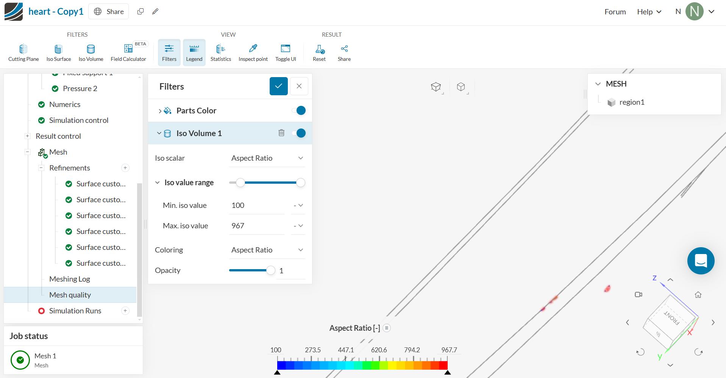
Task: Click the Max. iso value field
Action: point(257,226)
